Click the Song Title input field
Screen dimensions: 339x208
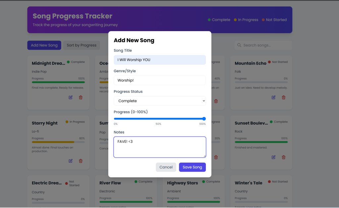tap(160, 60)
